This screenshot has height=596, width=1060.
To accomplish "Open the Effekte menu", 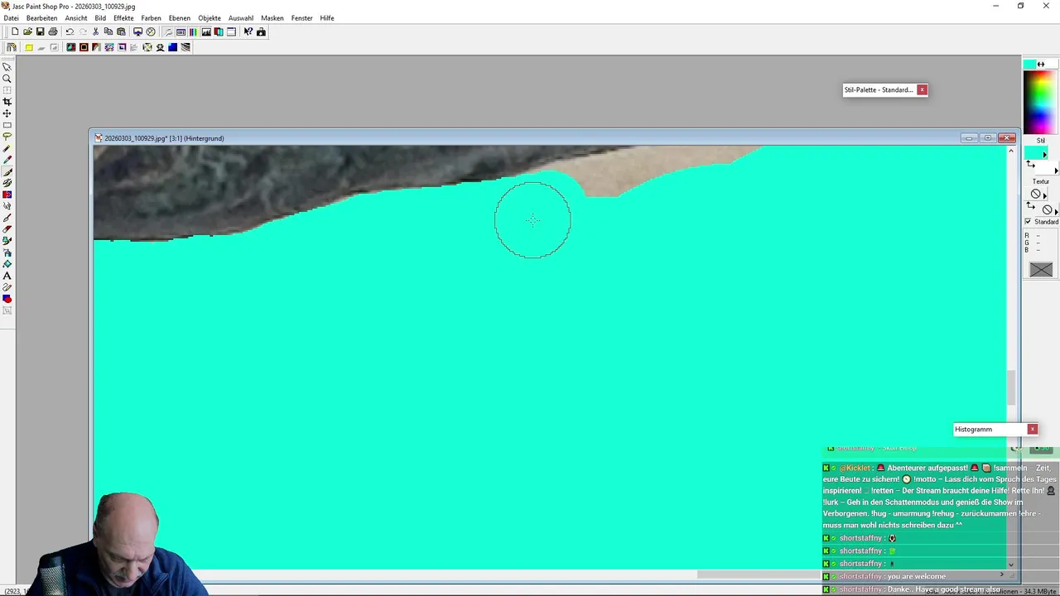I will (x=123, y=18).
